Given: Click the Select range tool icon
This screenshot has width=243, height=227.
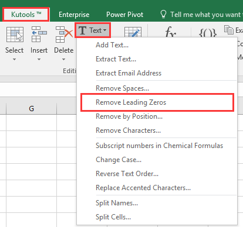Looking at the screenshot, I should pyautogui.click(x=15, y=35).
